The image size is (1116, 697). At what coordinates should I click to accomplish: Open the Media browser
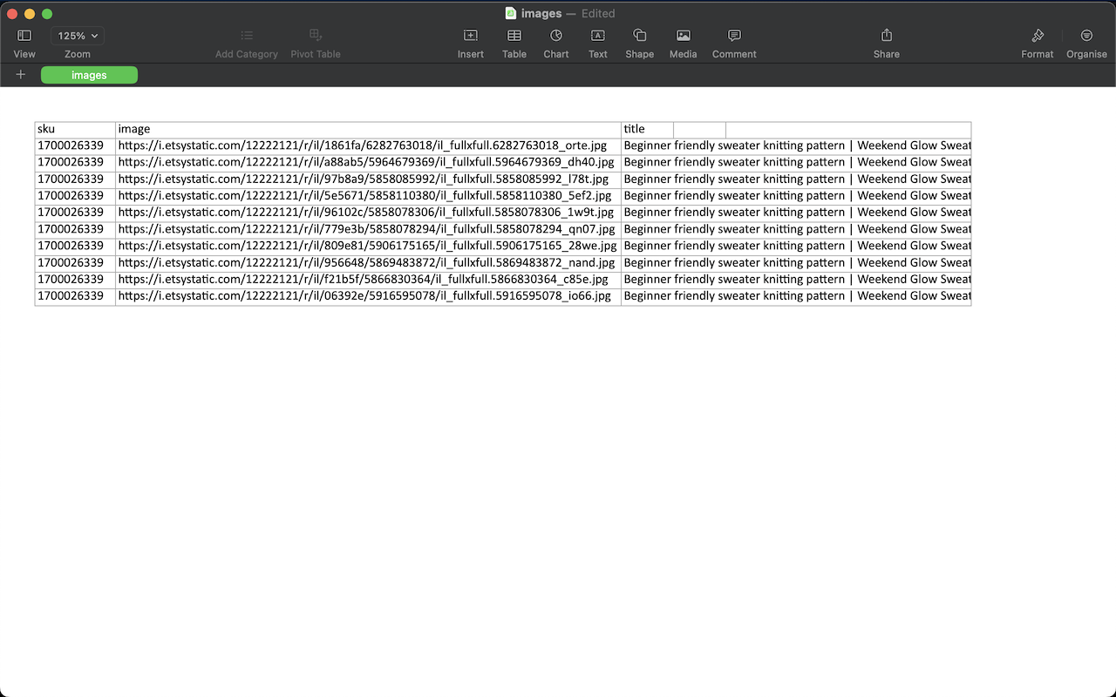[x=684, y=36]
